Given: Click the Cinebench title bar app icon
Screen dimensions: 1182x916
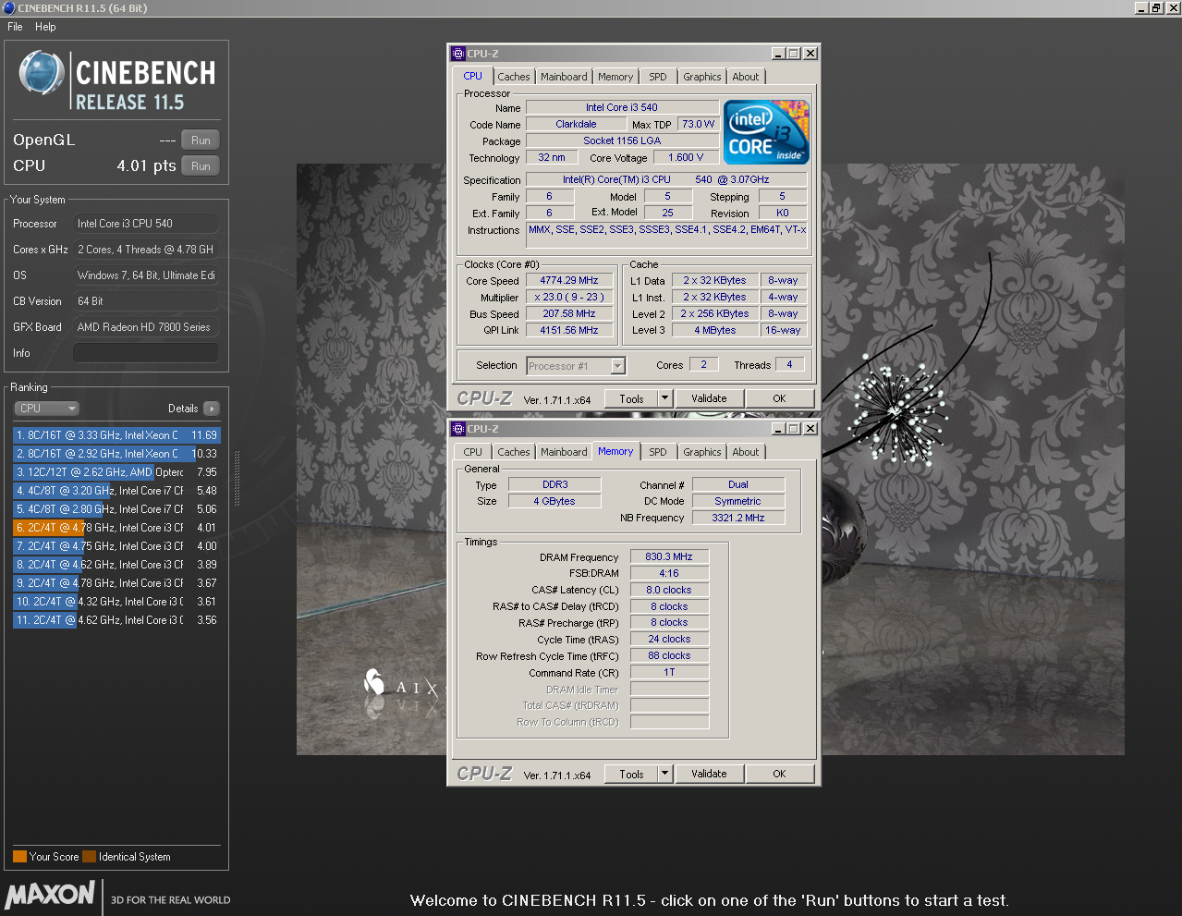Looking at the screenshot, I should click(x=8, y=7).
